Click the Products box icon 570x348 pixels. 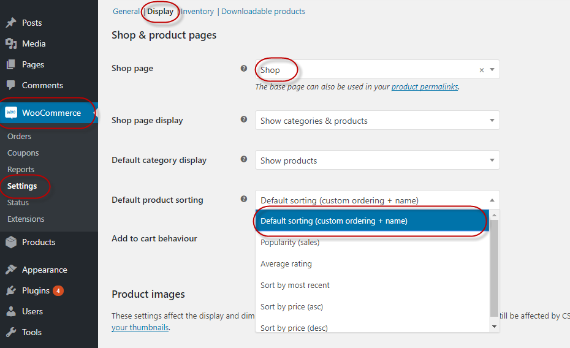pos(11,242)
